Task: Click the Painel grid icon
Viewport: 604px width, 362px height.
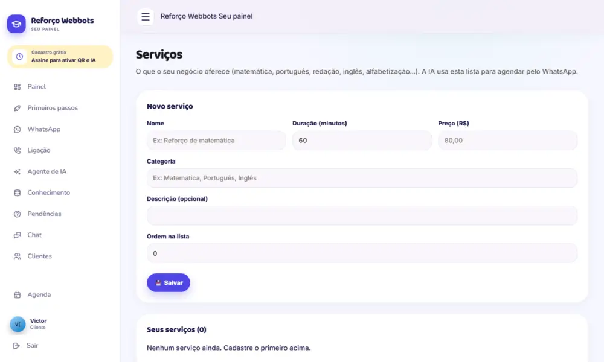Action: [18, 87]
